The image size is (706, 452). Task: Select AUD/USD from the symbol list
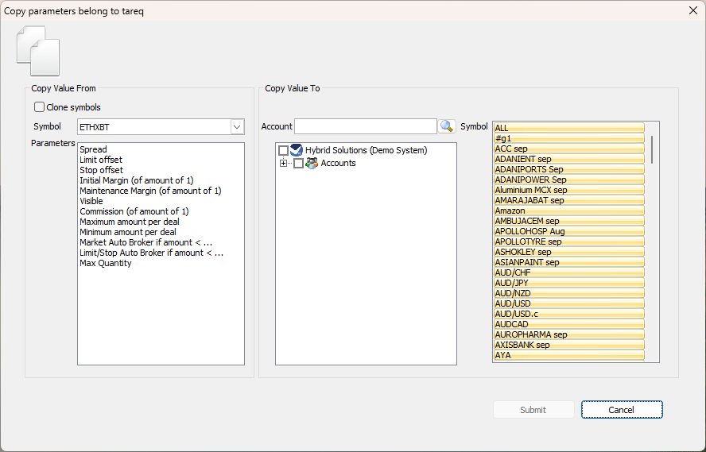[x=513, y=303]
